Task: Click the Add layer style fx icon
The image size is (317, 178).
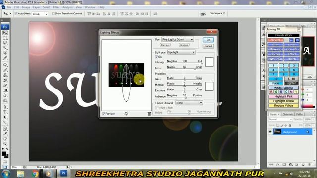Action: coord(278,165)
